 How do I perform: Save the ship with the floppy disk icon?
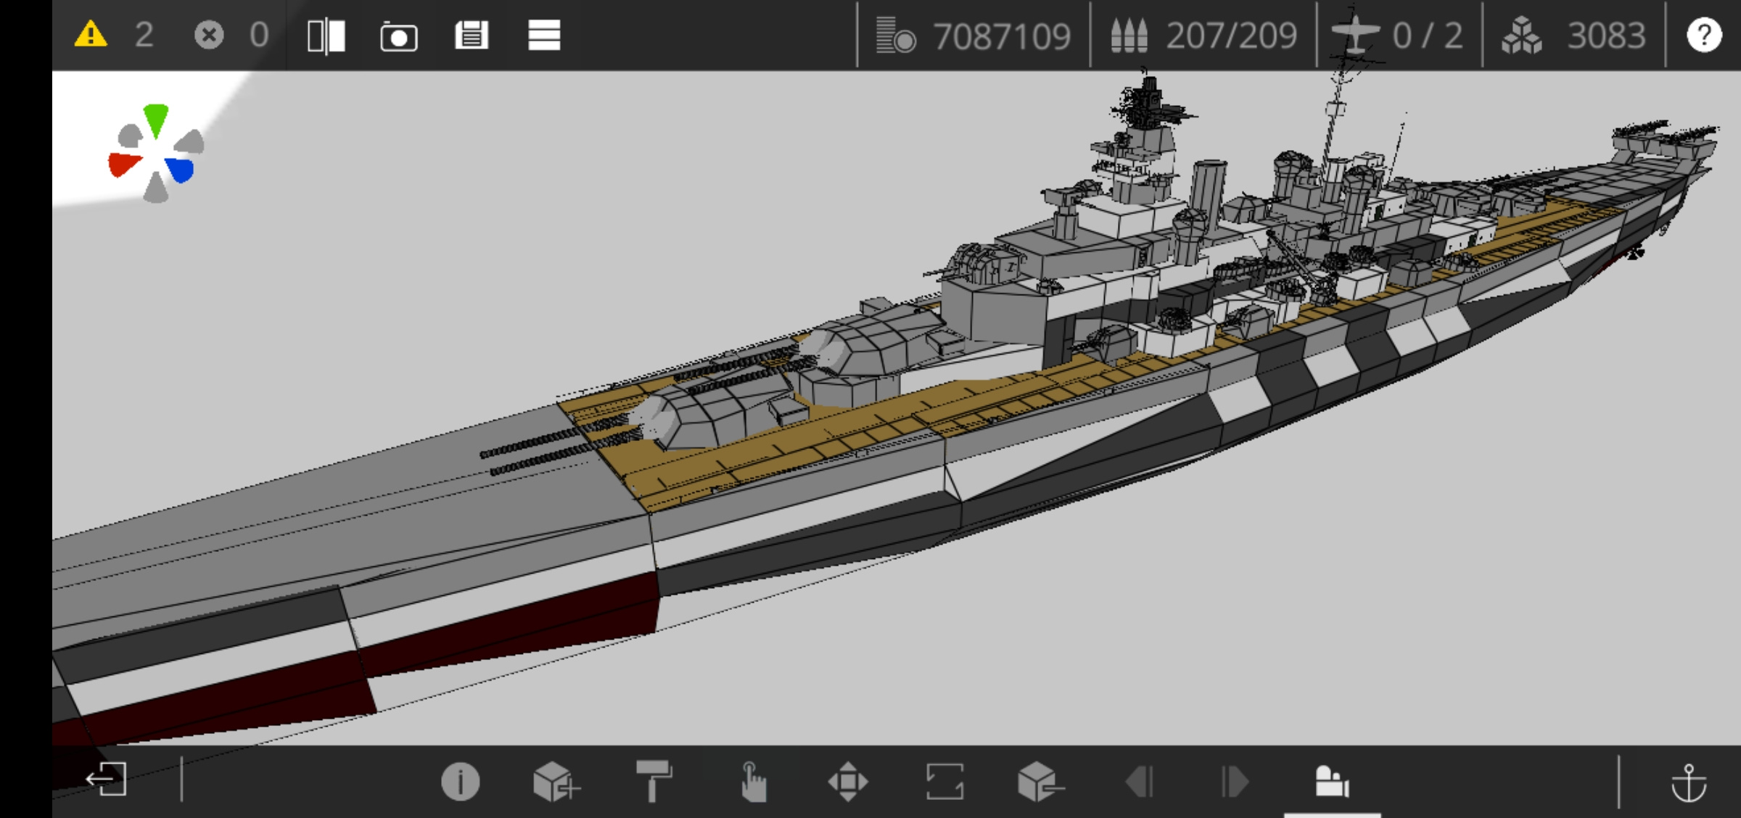point(472,35)
